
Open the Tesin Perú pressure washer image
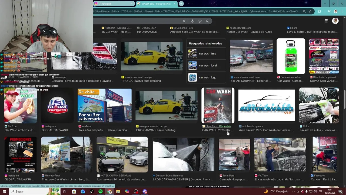click(234, 155)
